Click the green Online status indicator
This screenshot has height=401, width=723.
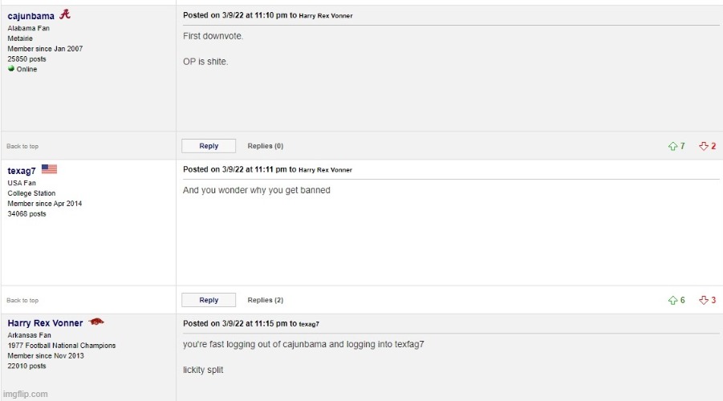coord(11,68)
